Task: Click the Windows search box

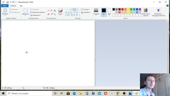Action: point(29,93)
